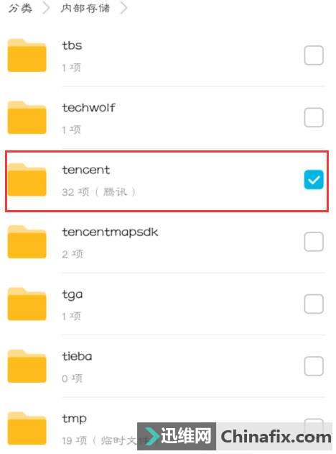This screenshot has width=336, height=454.
Task: Open the tga folder icon
Action: (x=27, y=304)
